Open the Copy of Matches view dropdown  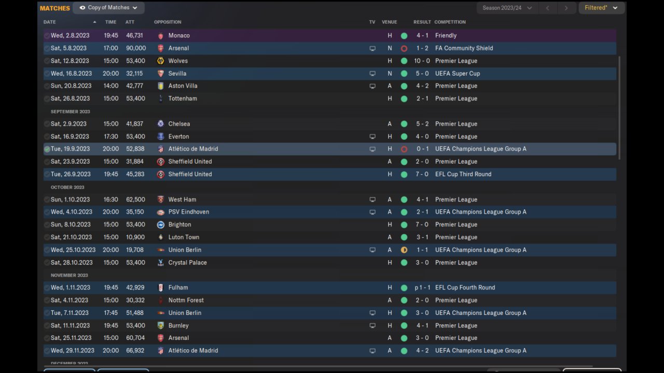(108, 8)
